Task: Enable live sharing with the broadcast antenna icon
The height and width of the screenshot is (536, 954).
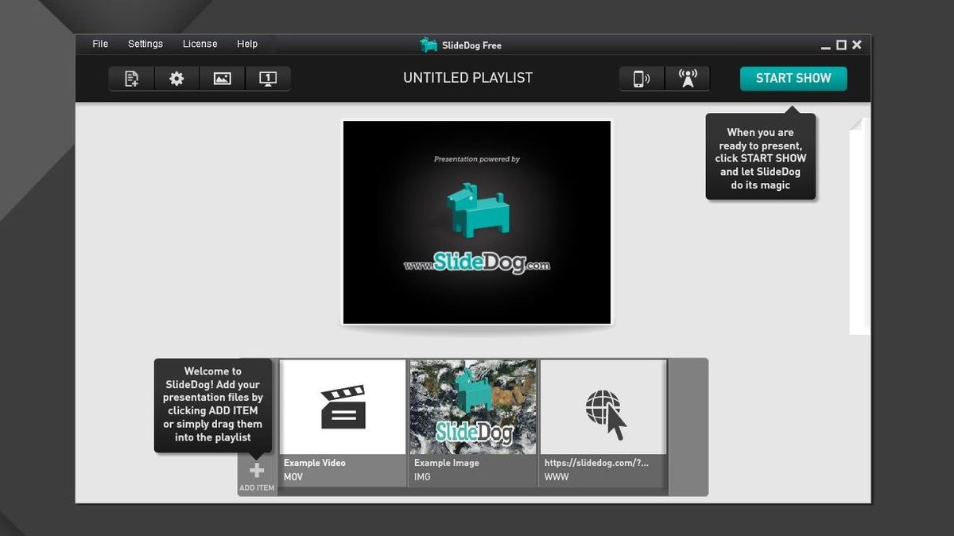Action: tap(687, 78)
